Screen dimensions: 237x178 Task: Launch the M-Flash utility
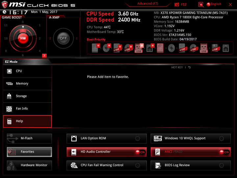point(29,138)
